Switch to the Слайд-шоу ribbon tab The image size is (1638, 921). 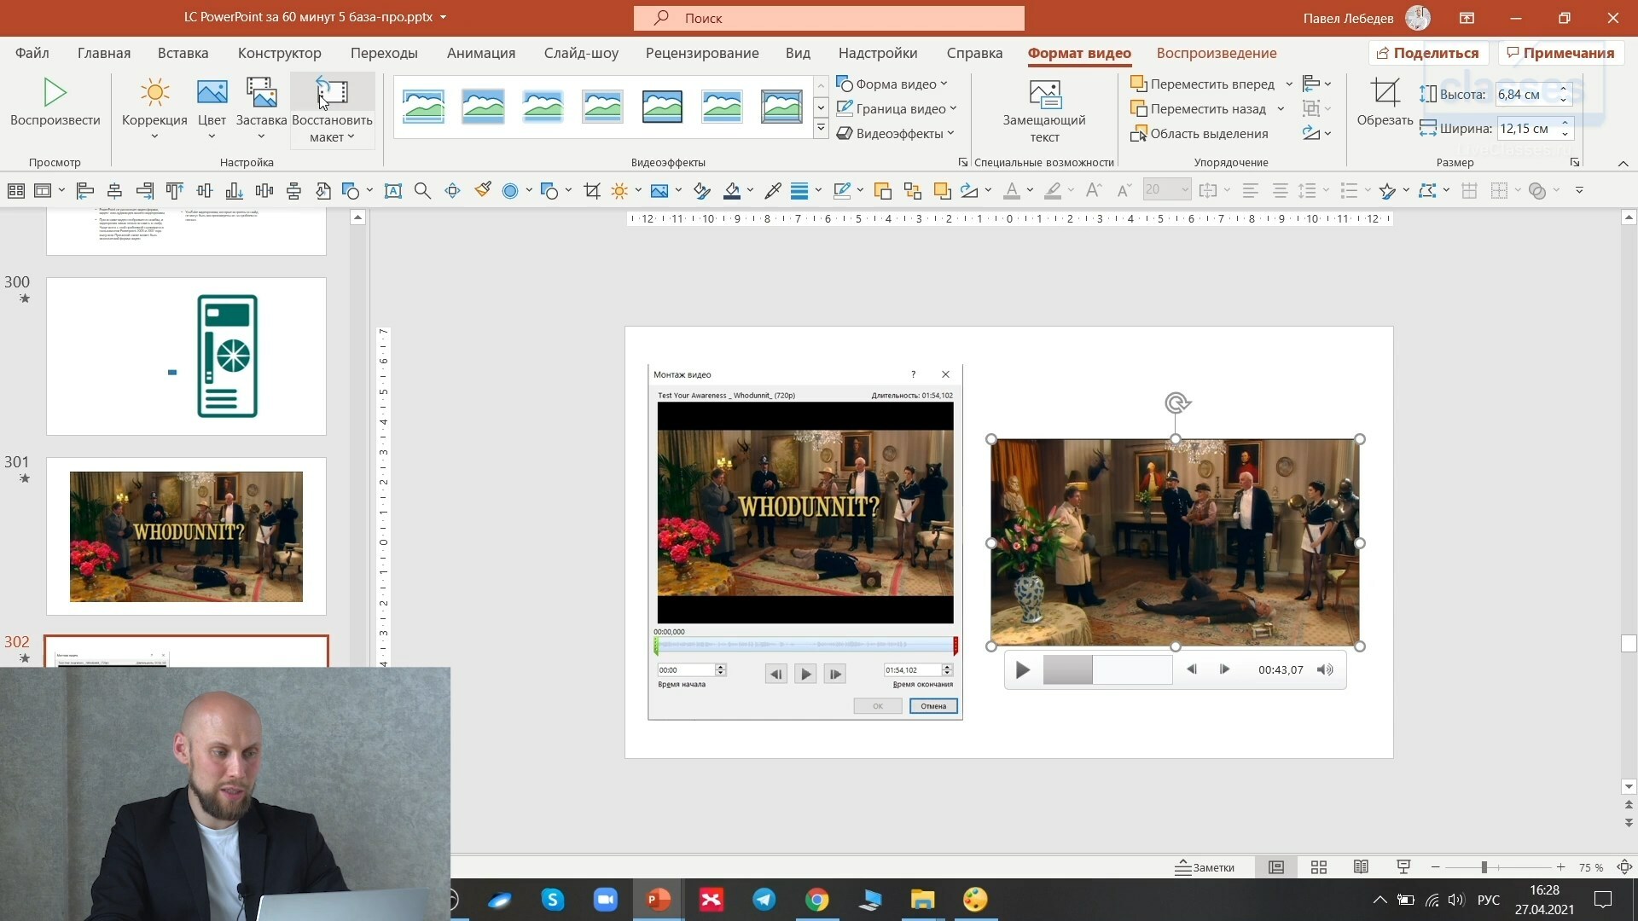[x=581, y=53]
